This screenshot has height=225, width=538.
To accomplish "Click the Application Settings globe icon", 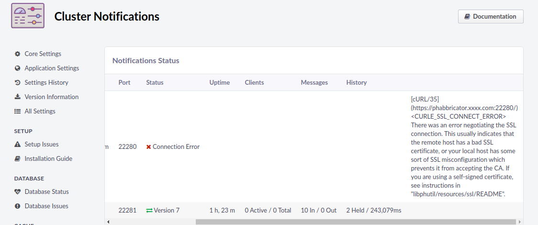I will click(18, 68).
